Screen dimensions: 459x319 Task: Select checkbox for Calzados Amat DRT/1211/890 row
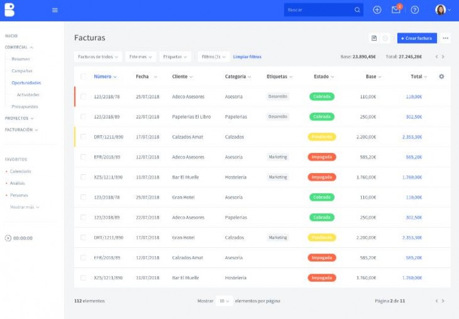(83, 137)
